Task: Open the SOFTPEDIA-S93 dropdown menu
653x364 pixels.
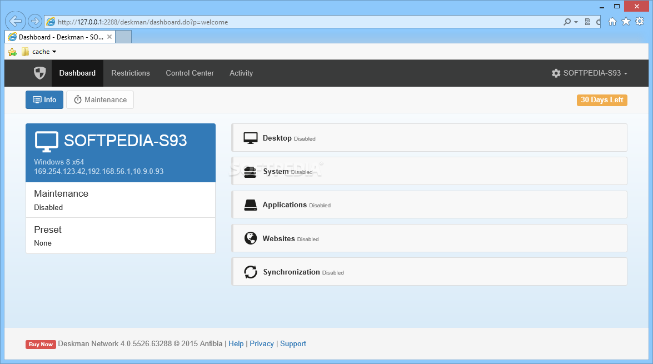Action: [x=589, y=73]
